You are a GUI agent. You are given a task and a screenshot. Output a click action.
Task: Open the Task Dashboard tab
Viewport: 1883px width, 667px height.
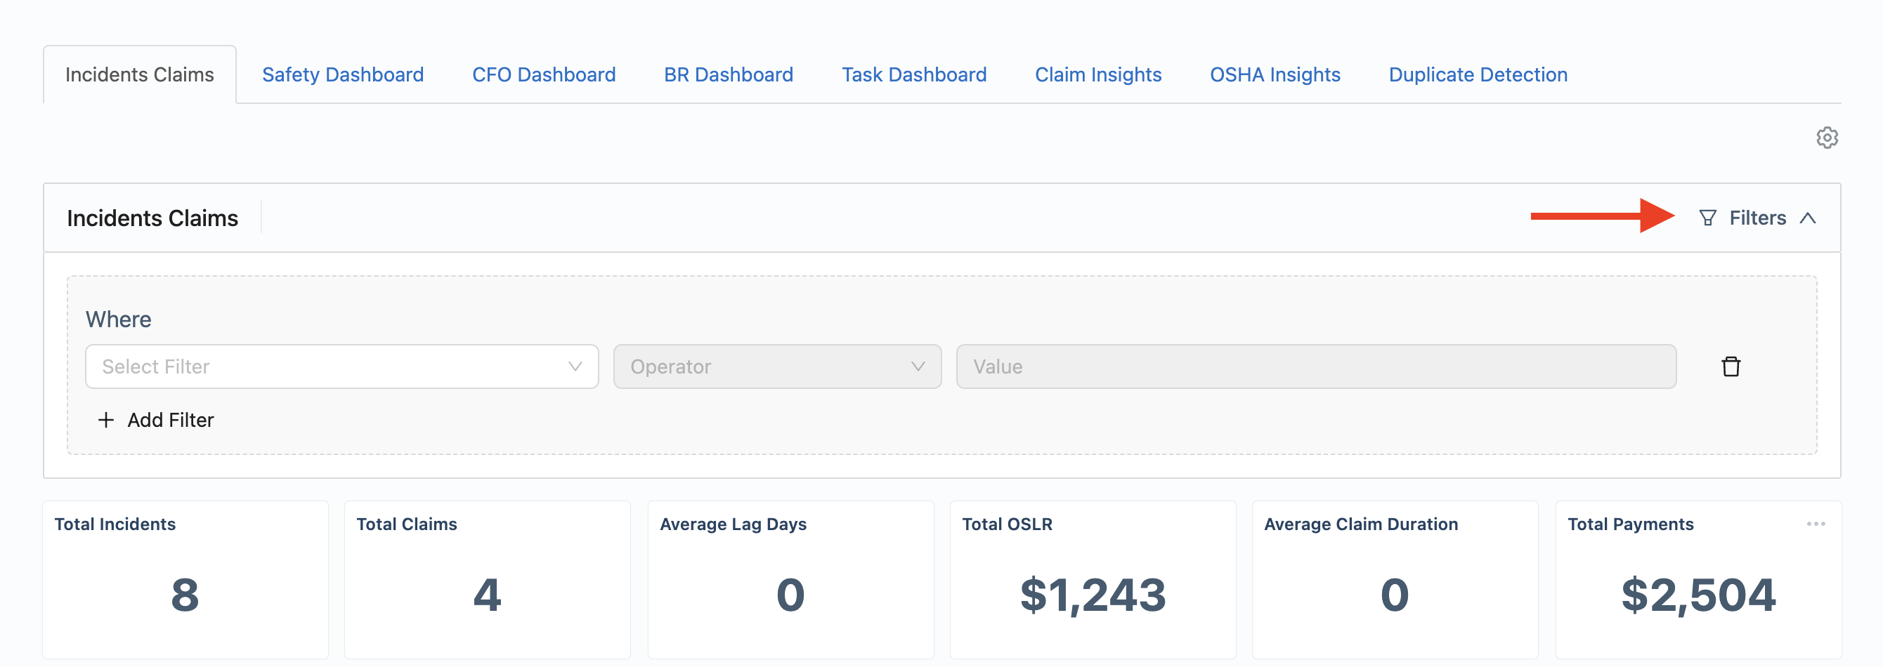913,74
